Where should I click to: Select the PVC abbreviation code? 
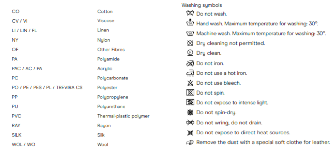point(16,116)
